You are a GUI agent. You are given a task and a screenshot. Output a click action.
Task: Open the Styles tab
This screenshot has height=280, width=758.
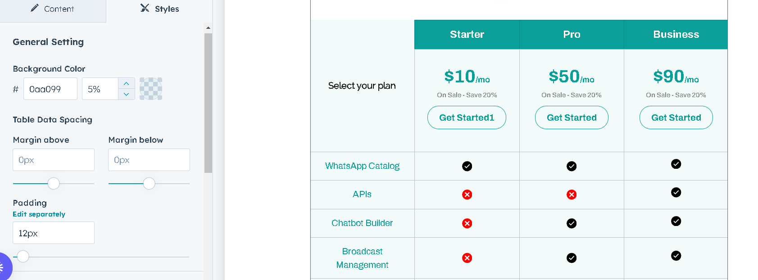point(160,9)
